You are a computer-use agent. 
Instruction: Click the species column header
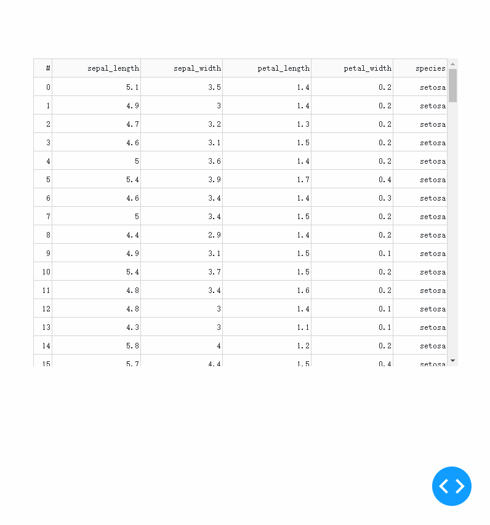point(420,68)
